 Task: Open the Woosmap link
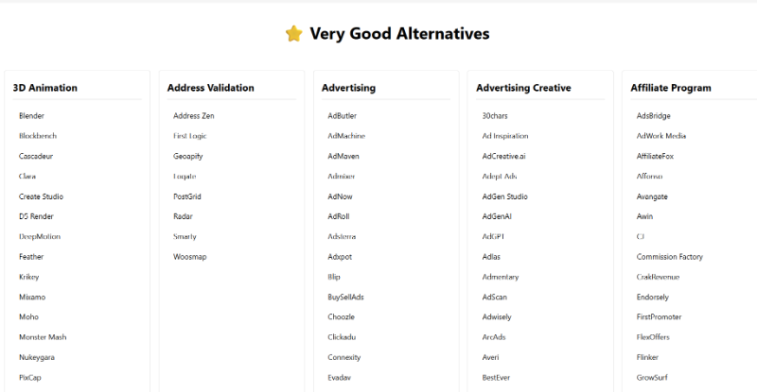pos(189,257)
